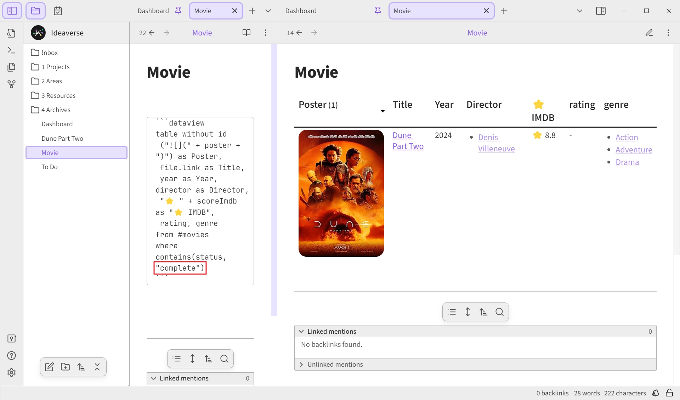Open graph view from ribbon
The height and width of the screenshot is (400, 680).
11,84
